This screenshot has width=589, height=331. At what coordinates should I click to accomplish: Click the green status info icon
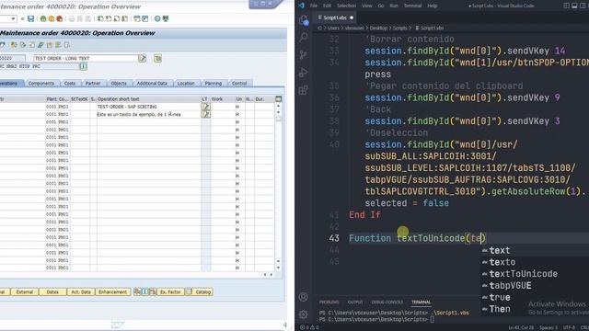(x=84, y=66)
